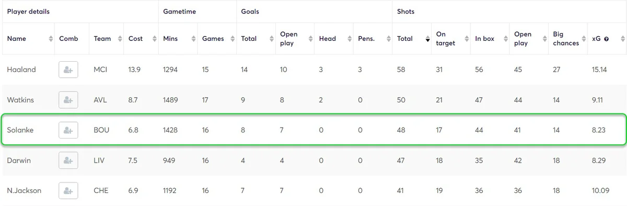Select the Solanke player row

tap(313, 130)
